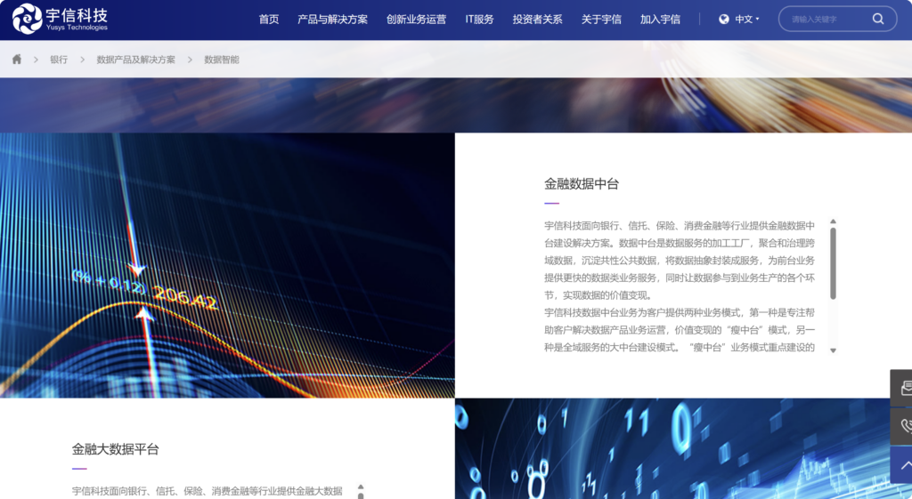Click the 金融数据中台 heading
912x499 pixels.
click(x=582, y=184)
